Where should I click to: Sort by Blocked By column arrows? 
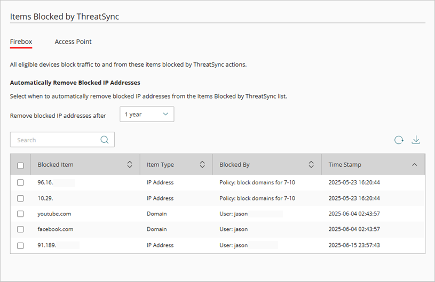point(311,165)
